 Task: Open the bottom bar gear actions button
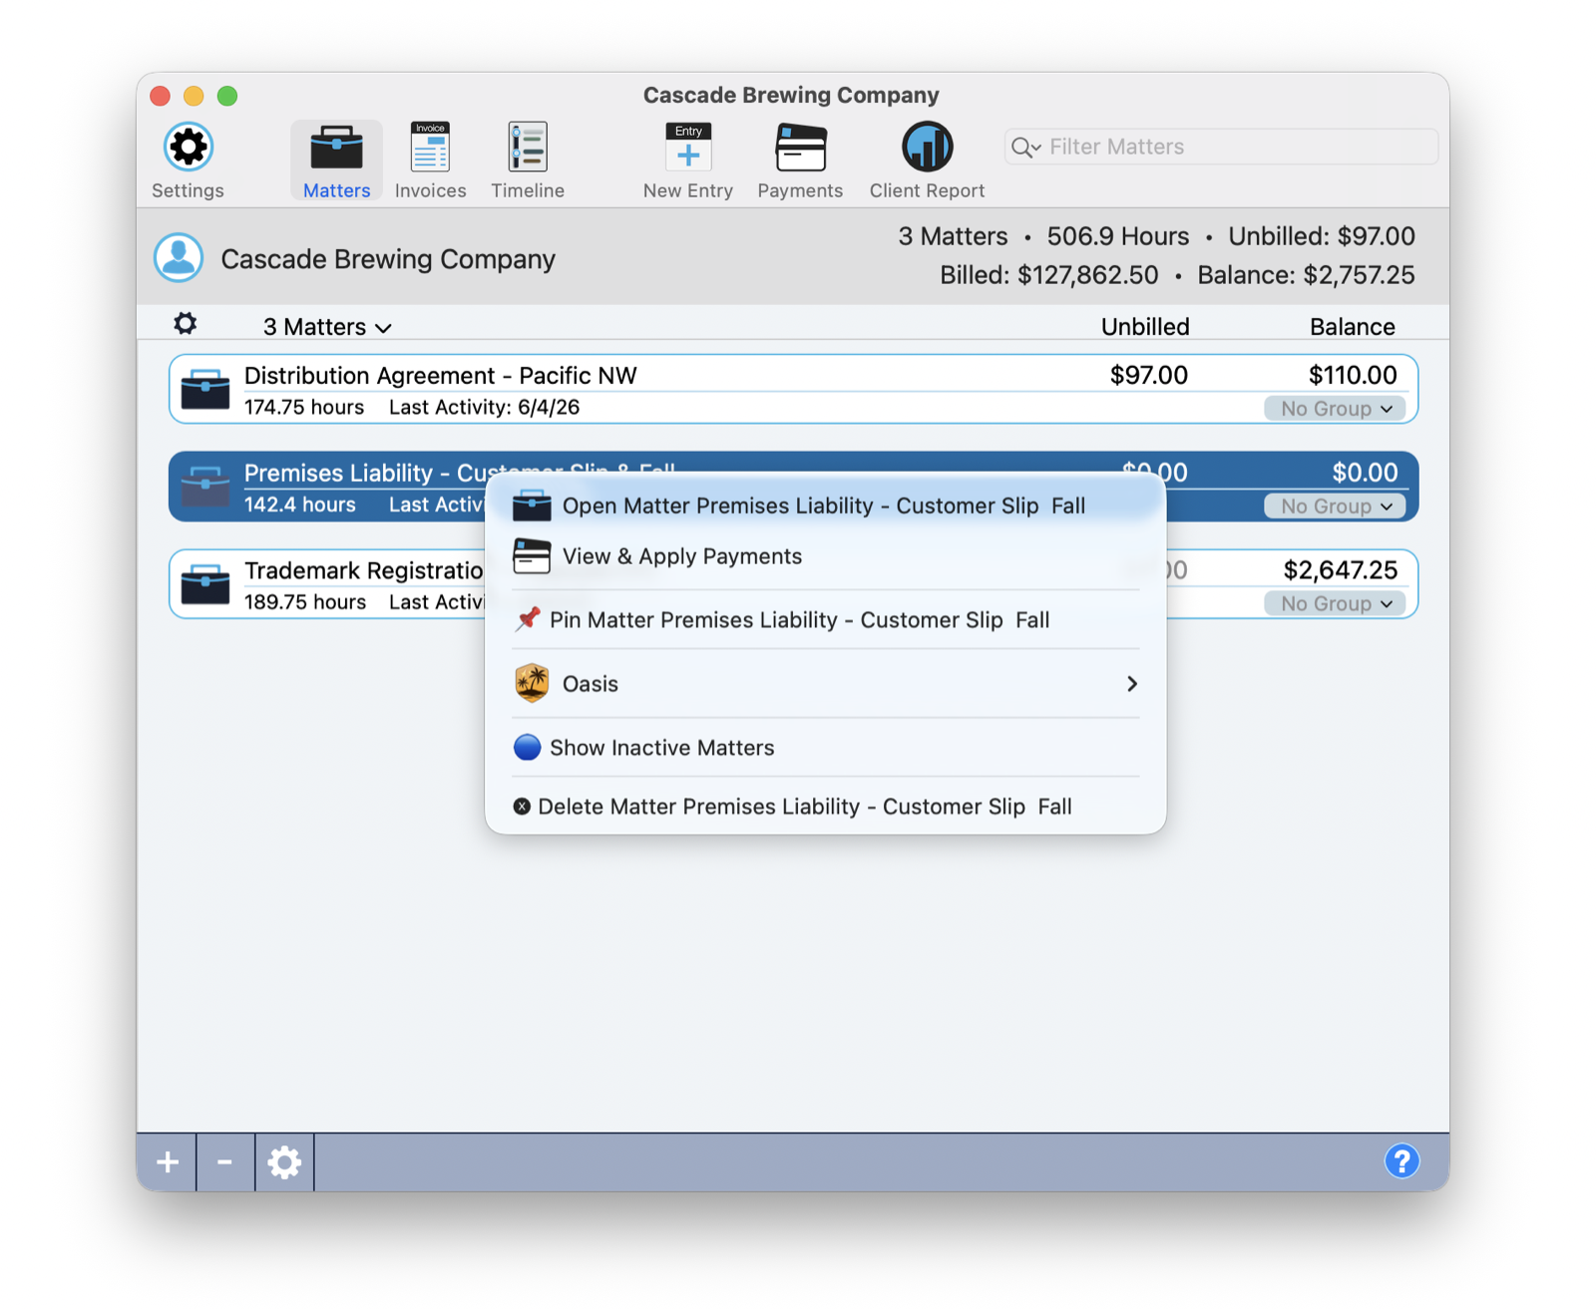click(x=284, y=1161)
